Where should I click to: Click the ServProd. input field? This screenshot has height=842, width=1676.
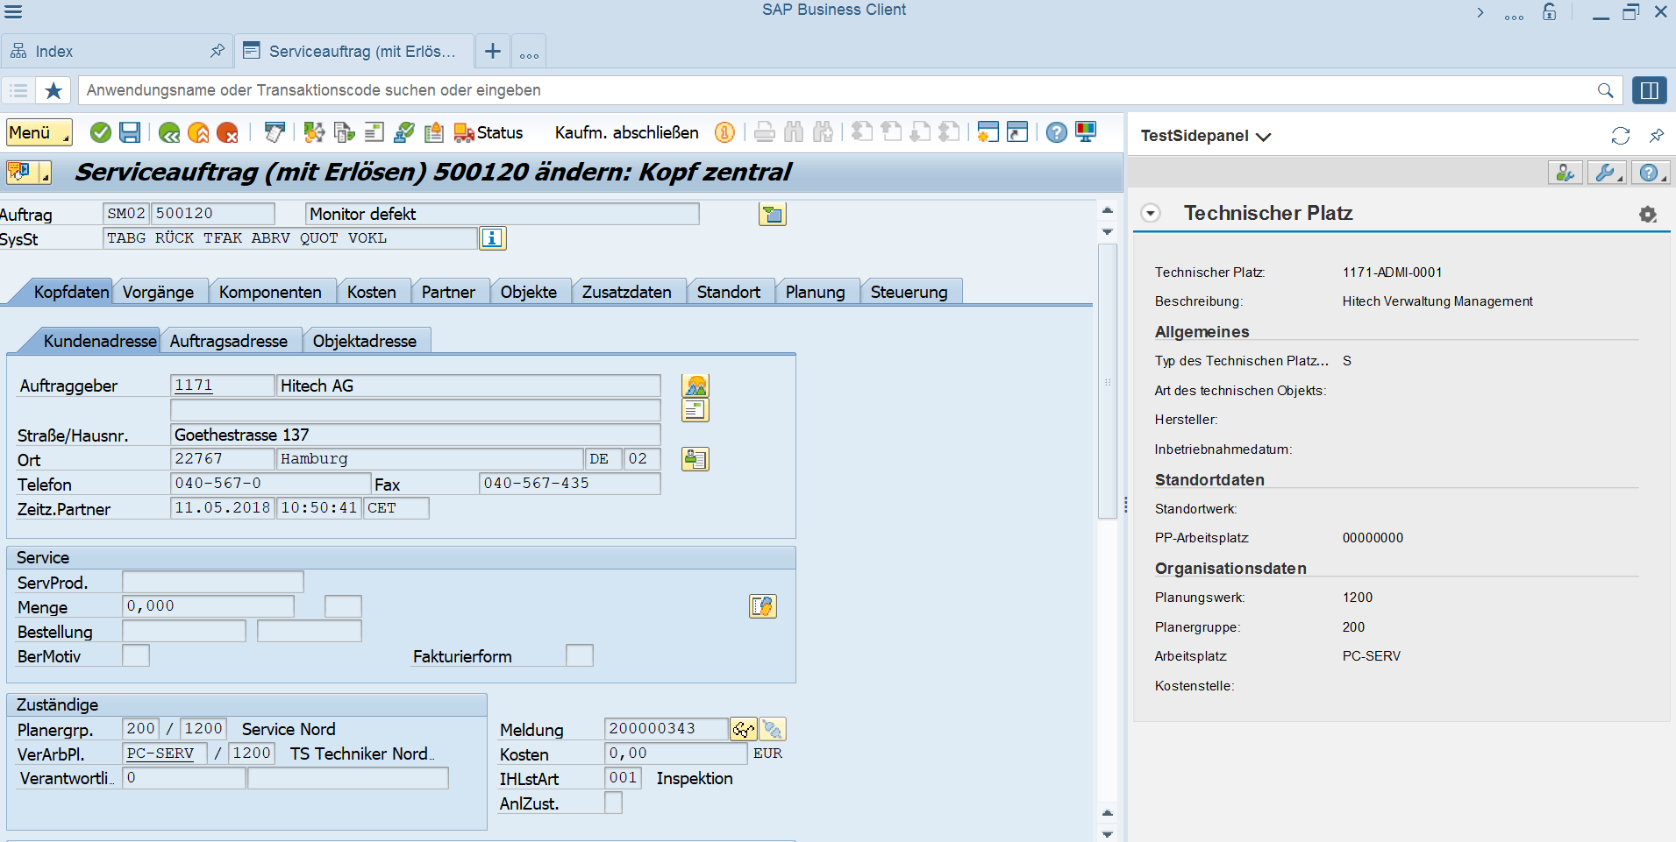pyautogui.click(x=213, y=582)
